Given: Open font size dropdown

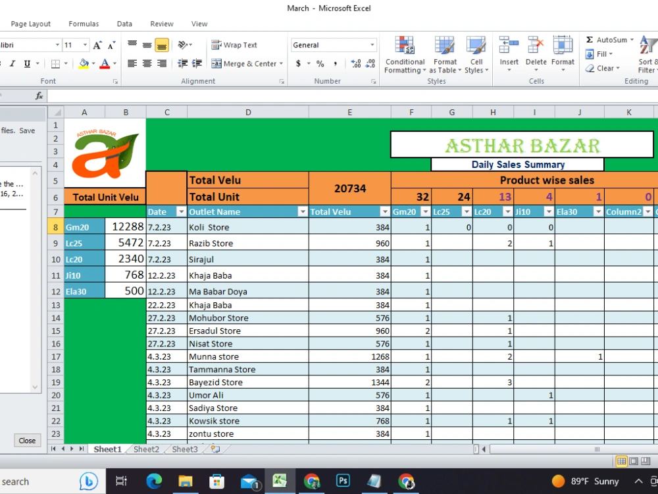Looking at the screenshot, I should click(x=85, y=45).
